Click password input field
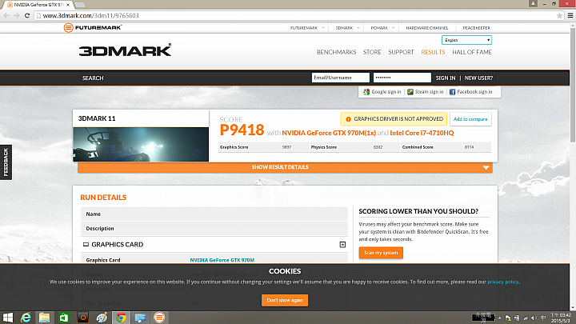The height and width of the screenshot is (324, 576). point(402,78)
